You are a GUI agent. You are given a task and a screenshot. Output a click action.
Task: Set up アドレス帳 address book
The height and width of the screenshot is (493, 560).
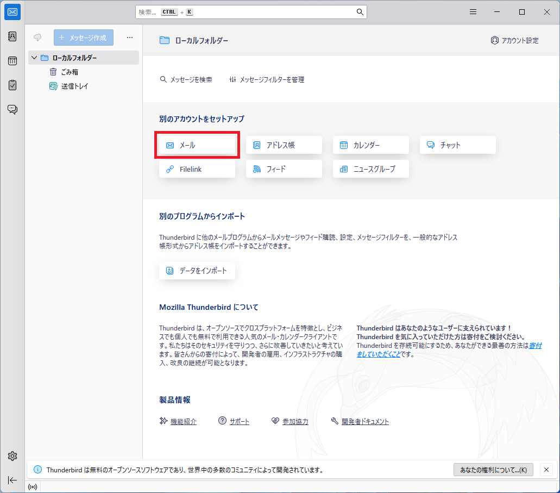click(284, 145)
